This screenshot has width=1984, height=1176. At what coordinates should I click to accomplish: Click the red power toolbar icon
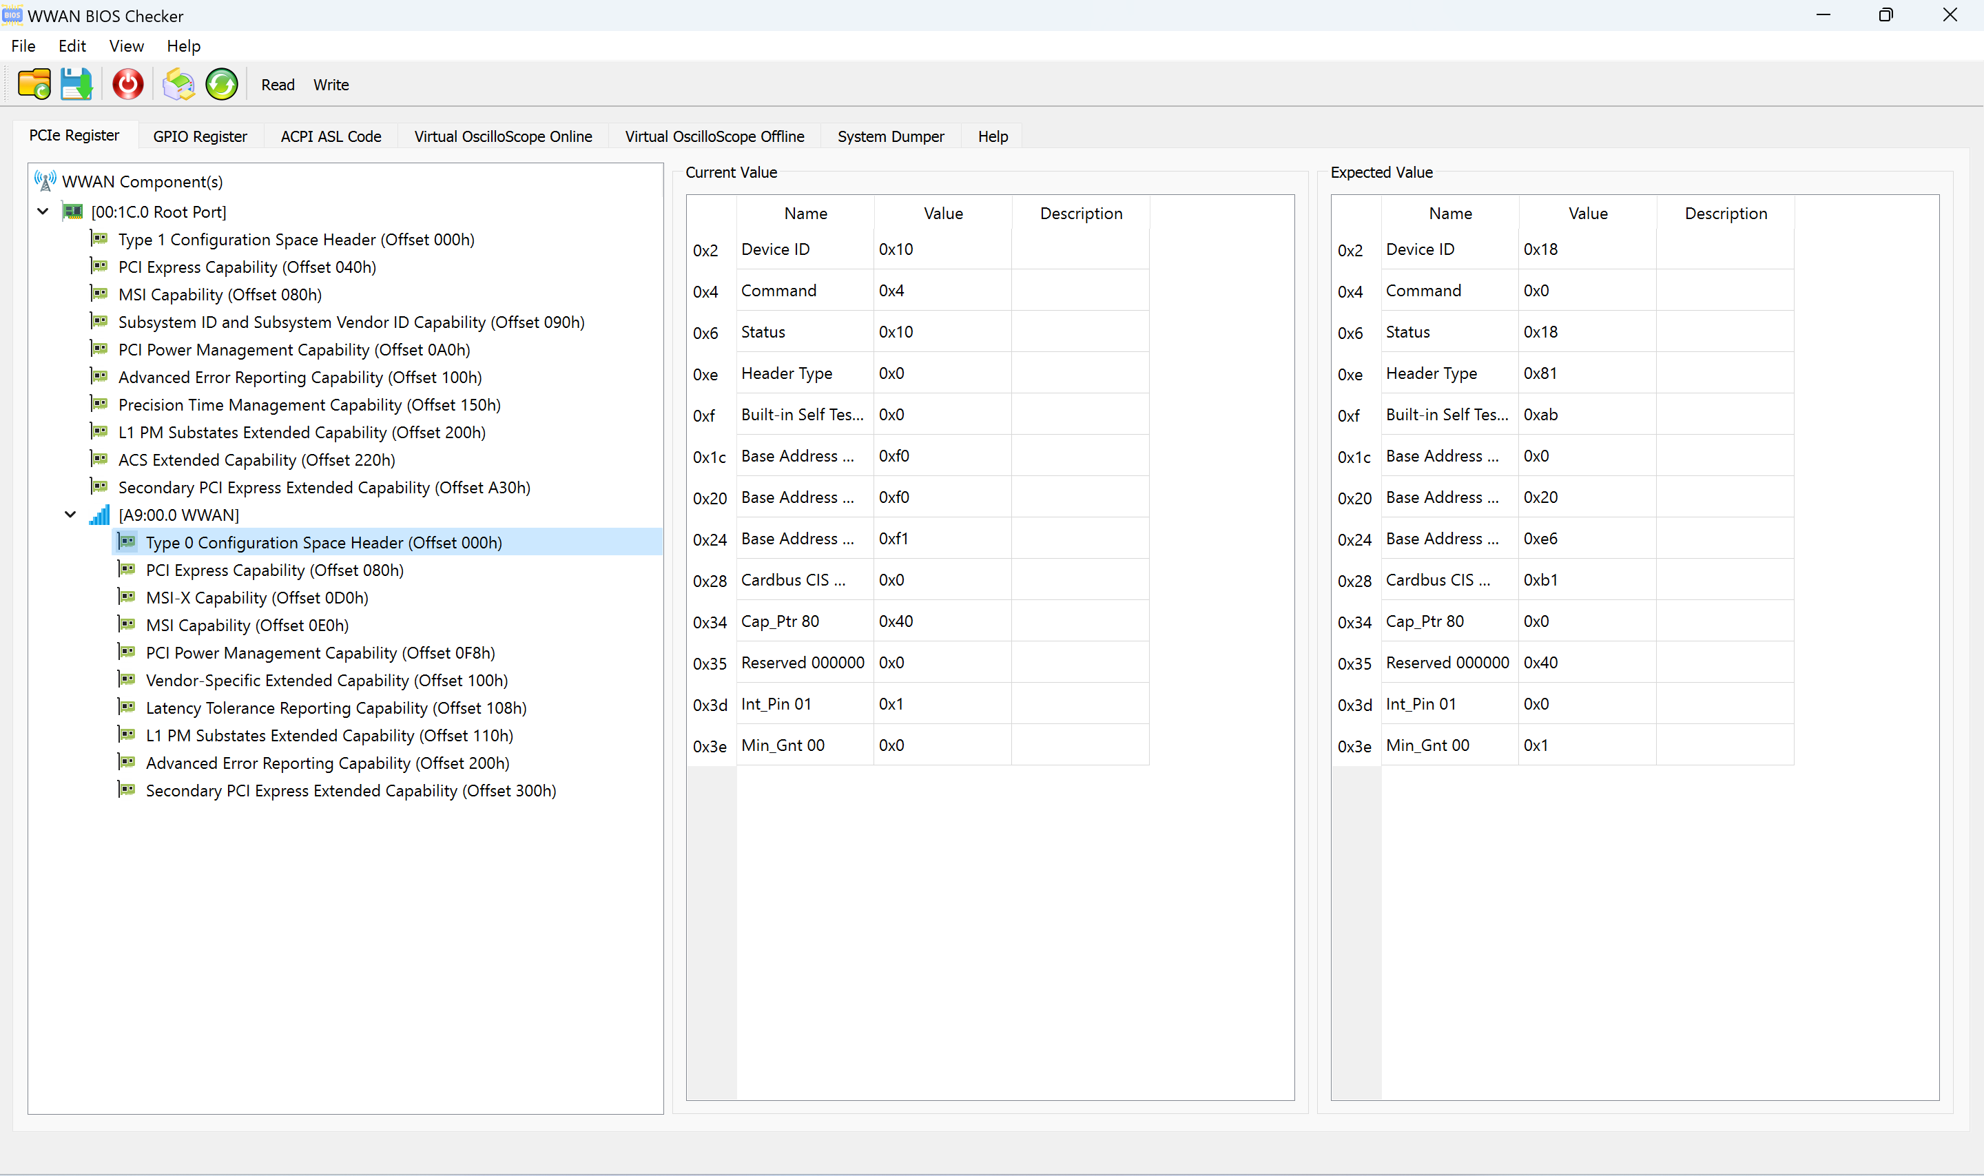click(127, 84)
